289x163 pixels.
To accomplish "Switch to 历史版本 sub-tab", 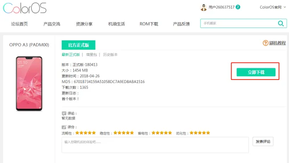I will [110, 55].
